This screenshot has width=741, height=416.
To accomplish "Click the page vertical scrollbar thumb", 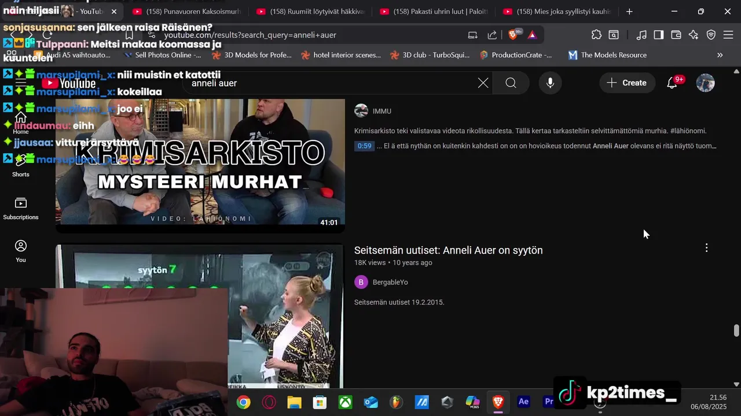I will pos(736,330).
